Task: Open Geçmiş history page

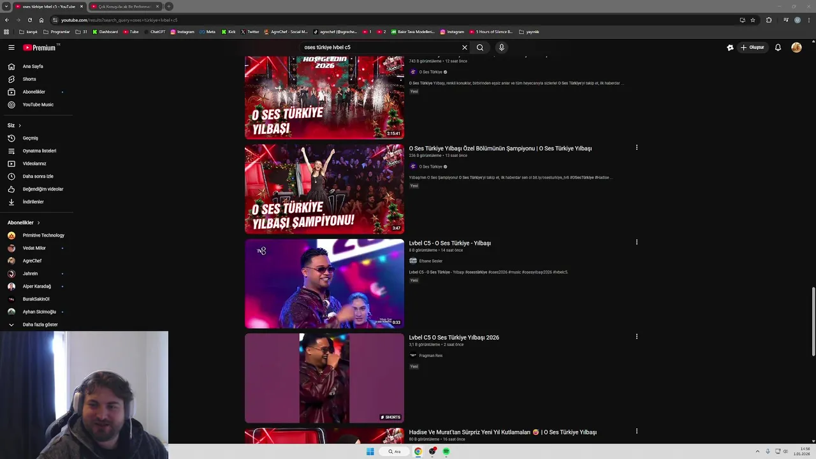Action: point(30,138)
